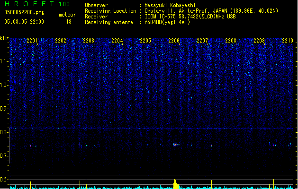Select the ICOM IC-575 receiver description
Screen dimensions: 298x189
[x=190, y=17]
